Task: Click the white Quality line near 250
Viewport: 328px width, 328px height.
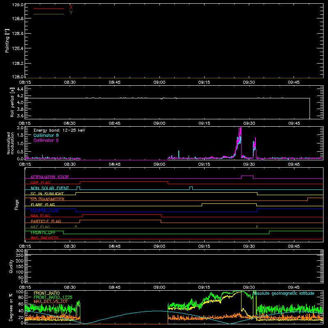Action: tap(174, 254)
